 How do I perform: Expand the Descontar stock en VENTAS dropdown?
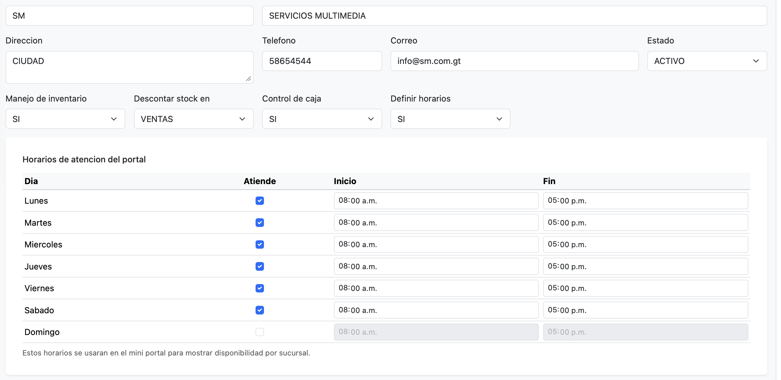tap(193, 119)
